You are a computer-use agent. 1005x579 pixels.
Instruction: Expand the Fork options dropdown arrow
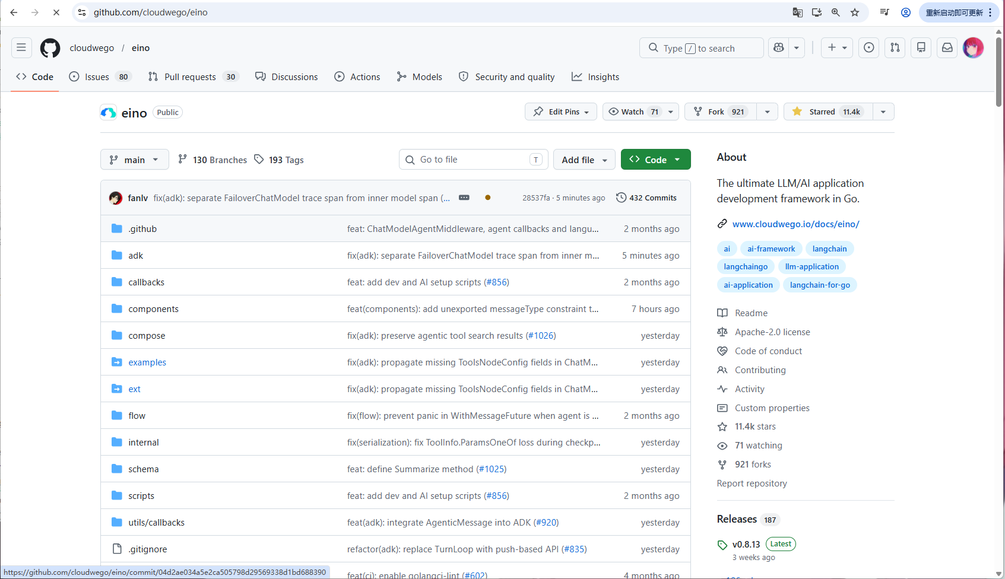[768, 112]
